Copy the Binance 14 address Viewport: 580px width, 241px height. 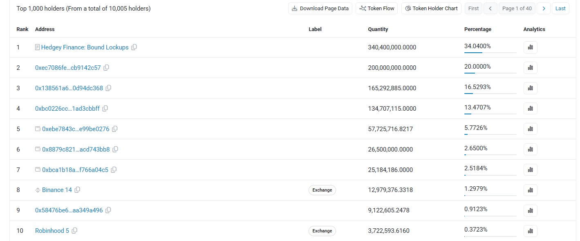point(77,190)
